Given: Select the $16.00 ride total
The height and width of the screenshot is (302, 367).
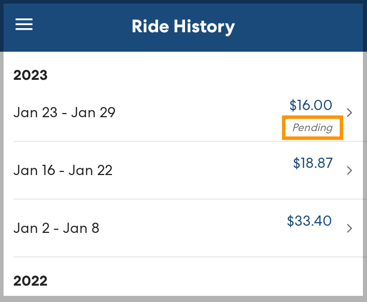Looking at the screenshot, I should (311, 105).
